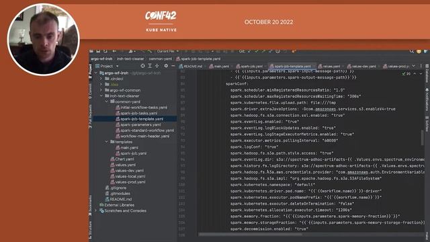Click iroh-text-cleaner in the breadcrumb bar
The image size is (430, 242).
click(130, 58)
